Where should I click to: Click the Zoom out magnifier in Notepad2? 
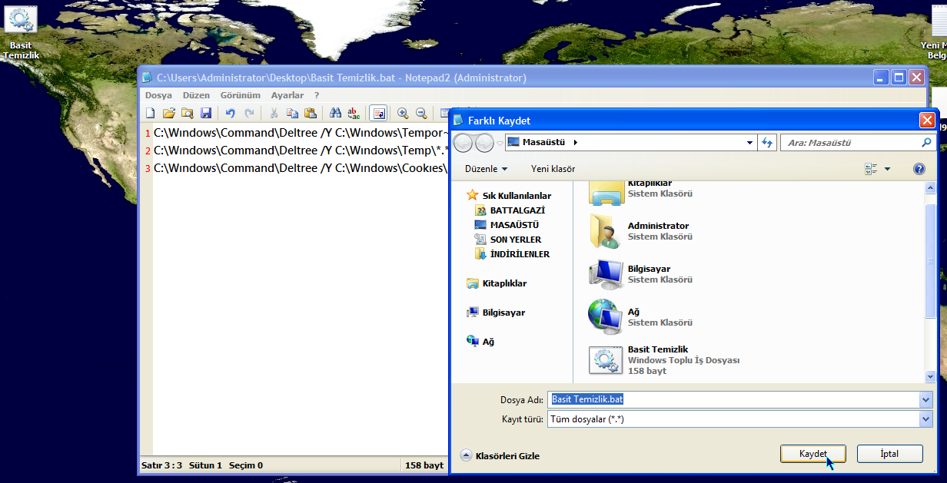tap(421, 114)
